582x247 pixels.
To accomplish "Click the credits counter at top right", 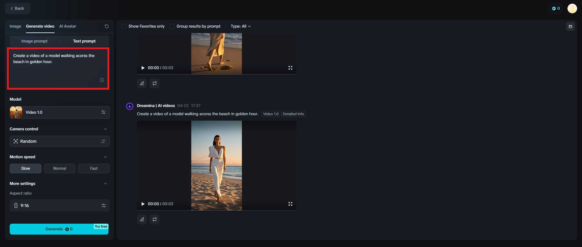I will pyautogui.click(x=556, y=8).
